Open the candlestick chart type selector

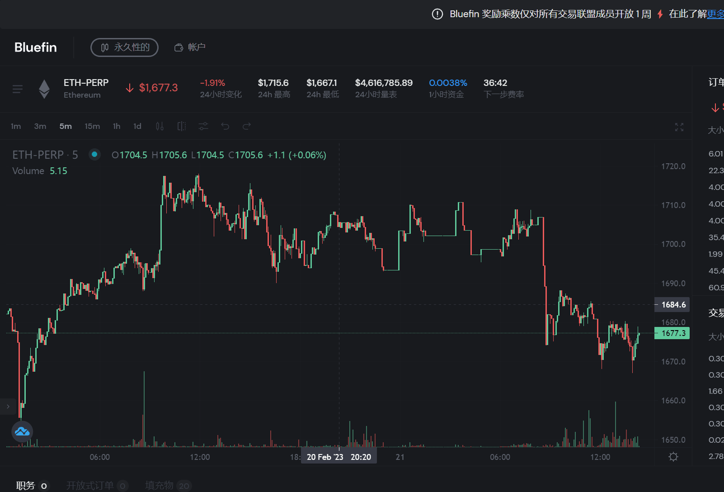160,126
